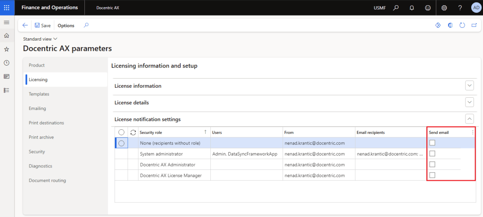483x217 pixels.
Task: Toggle select-all rows circle in grid header
Action: pos(121,132)
